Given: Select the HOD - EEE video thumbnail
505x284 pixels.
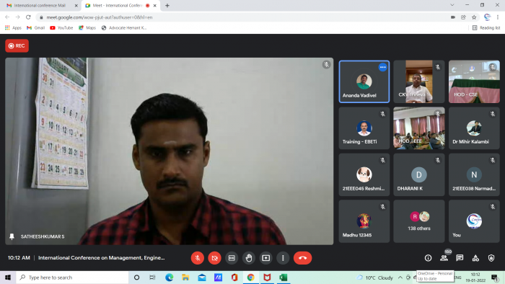Looking at the screenshot, I should tap(418, 128).
